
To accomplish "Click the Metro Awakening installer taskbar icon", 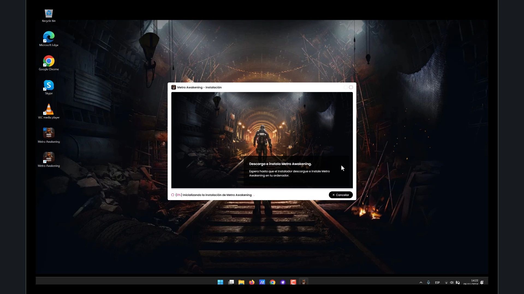I will point(303,282).
